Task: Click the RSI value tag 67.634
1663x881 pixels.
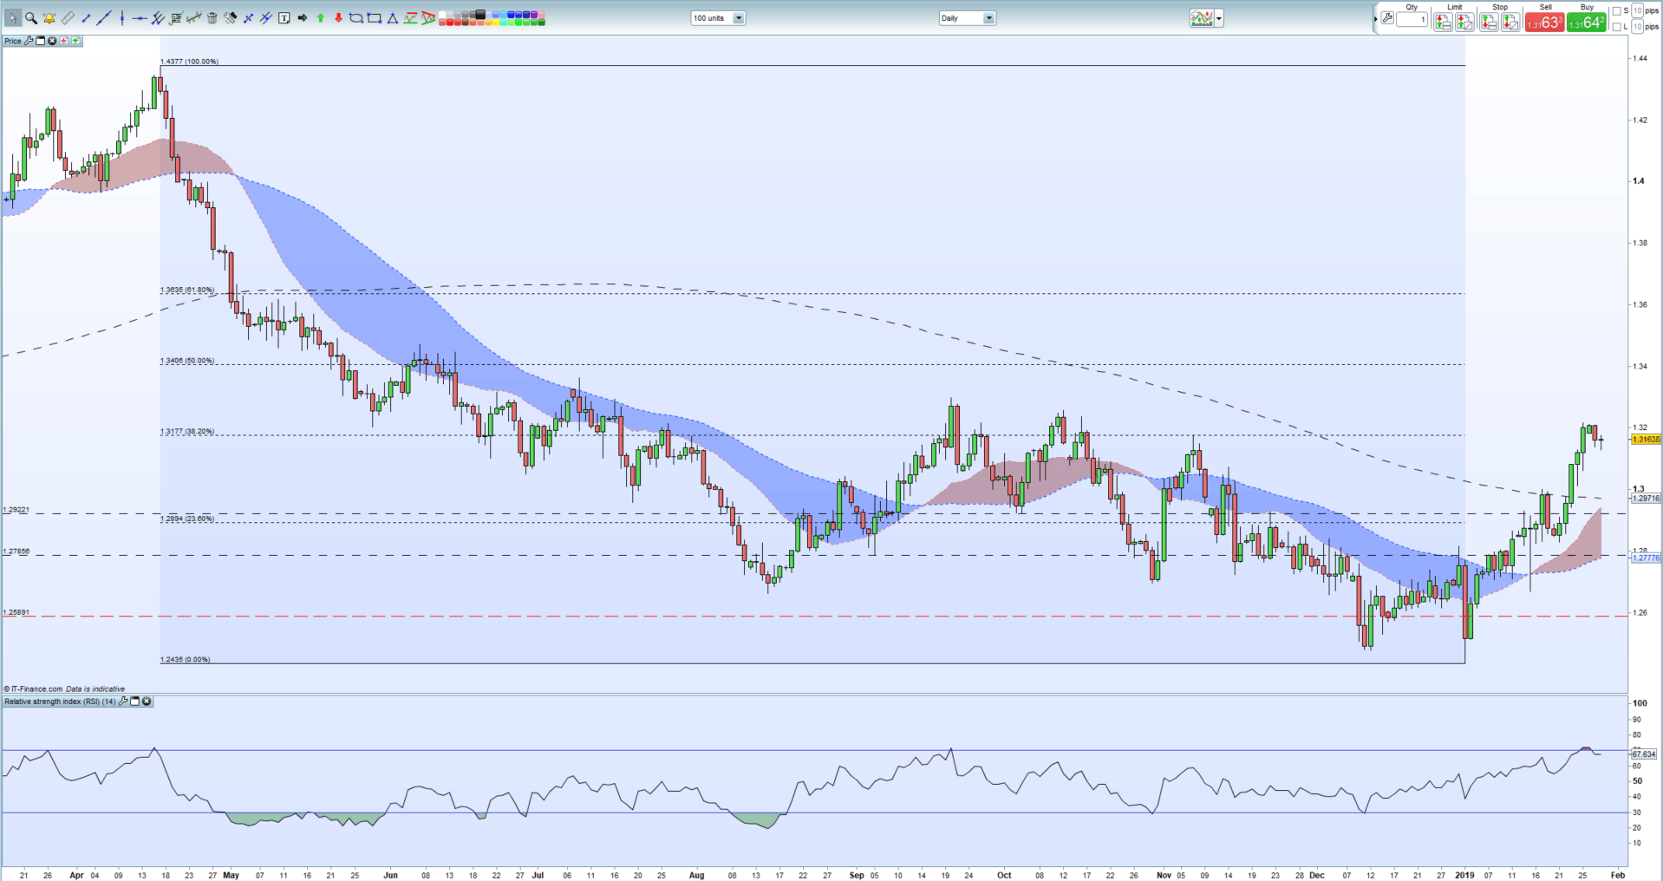Action: point(1644,754)
